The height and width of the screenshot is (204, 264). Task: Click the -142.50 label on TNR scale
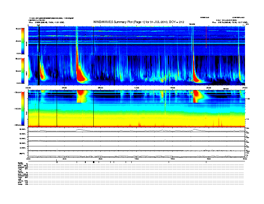(18, 109)
